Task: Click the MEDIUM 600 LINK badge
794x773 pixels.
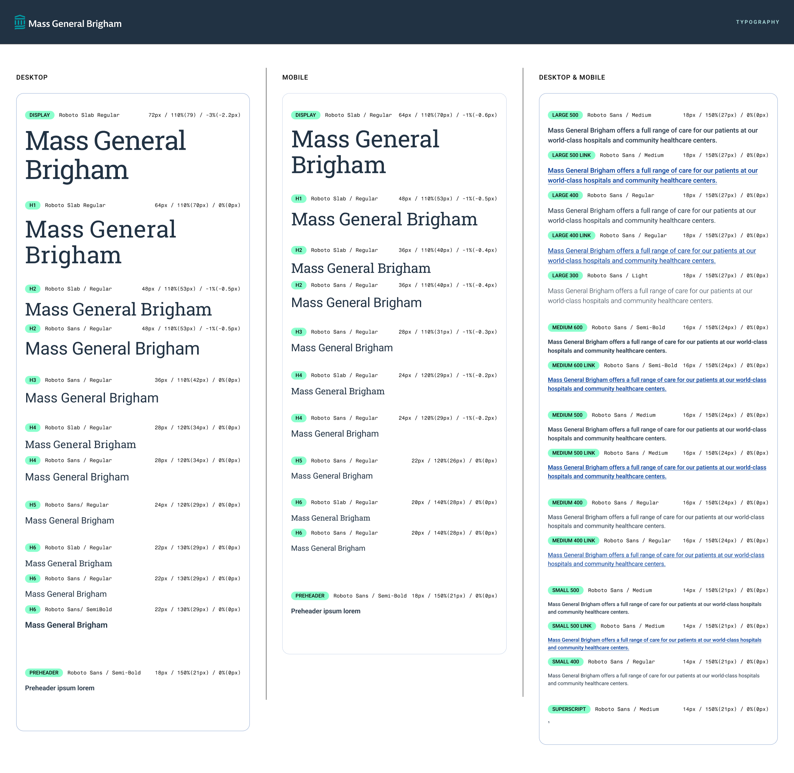Action: (x=573, y=366)
